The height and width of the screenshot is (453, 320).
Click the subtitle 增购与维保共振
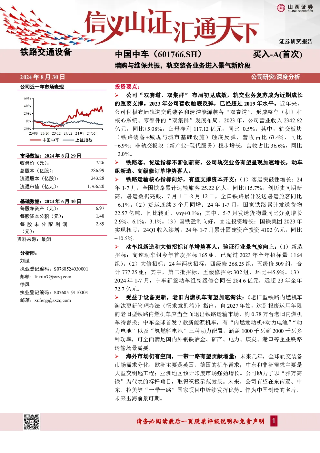(x=137, y=66)
